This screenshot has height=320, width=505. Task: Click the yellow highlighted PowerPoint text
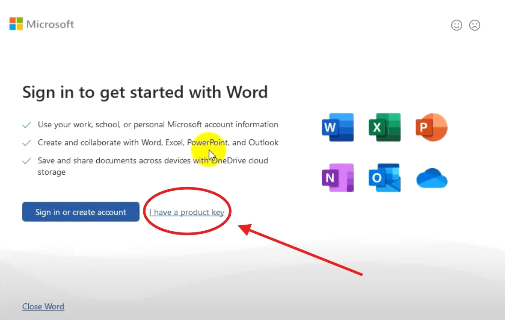point(208,143)
